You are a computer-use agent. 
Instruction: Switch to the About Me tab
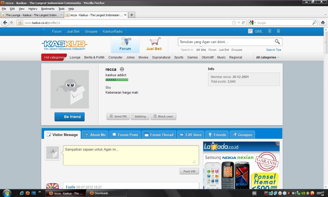(x=95, y=135)
